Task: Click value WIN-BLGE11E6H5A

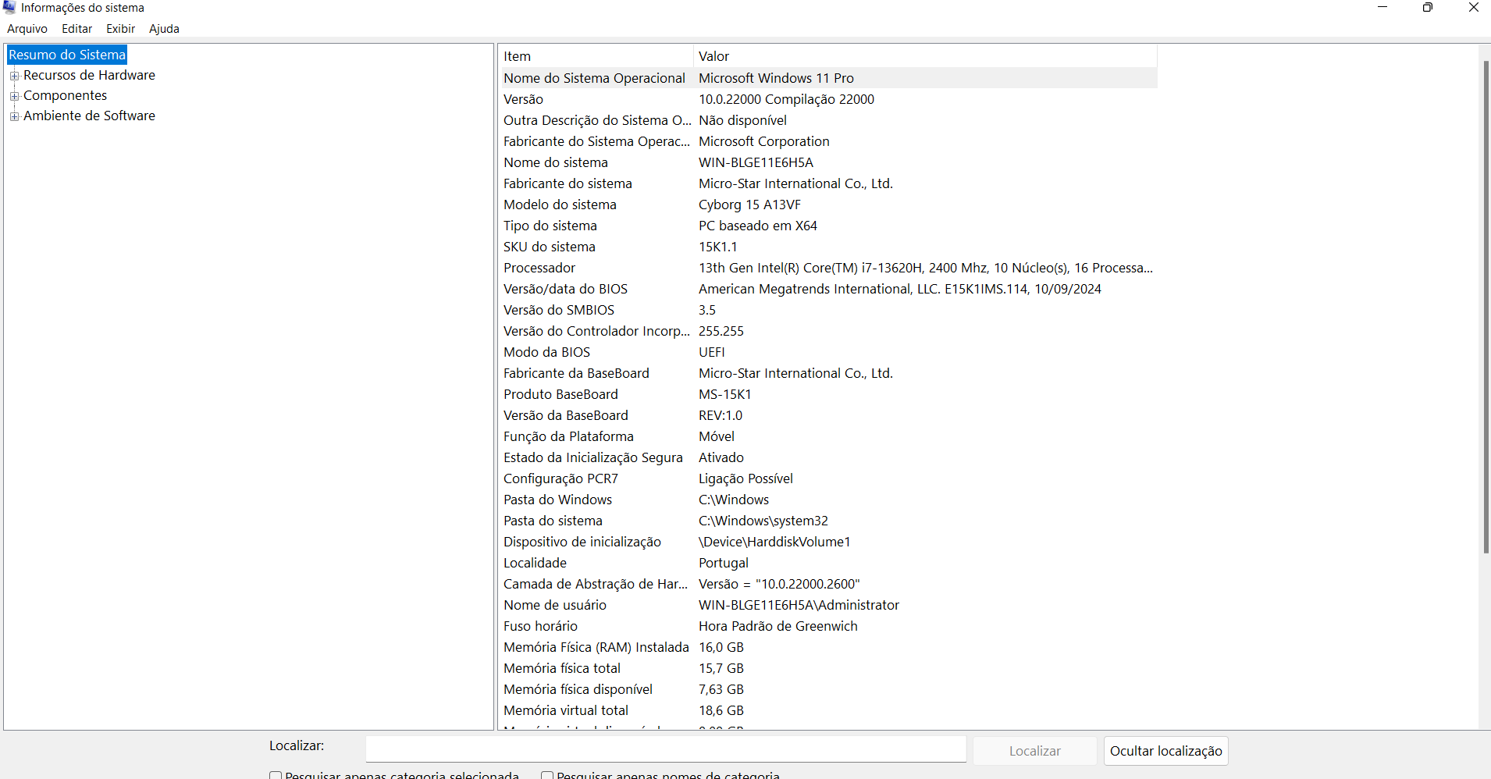Action: [x=756, y=162]
